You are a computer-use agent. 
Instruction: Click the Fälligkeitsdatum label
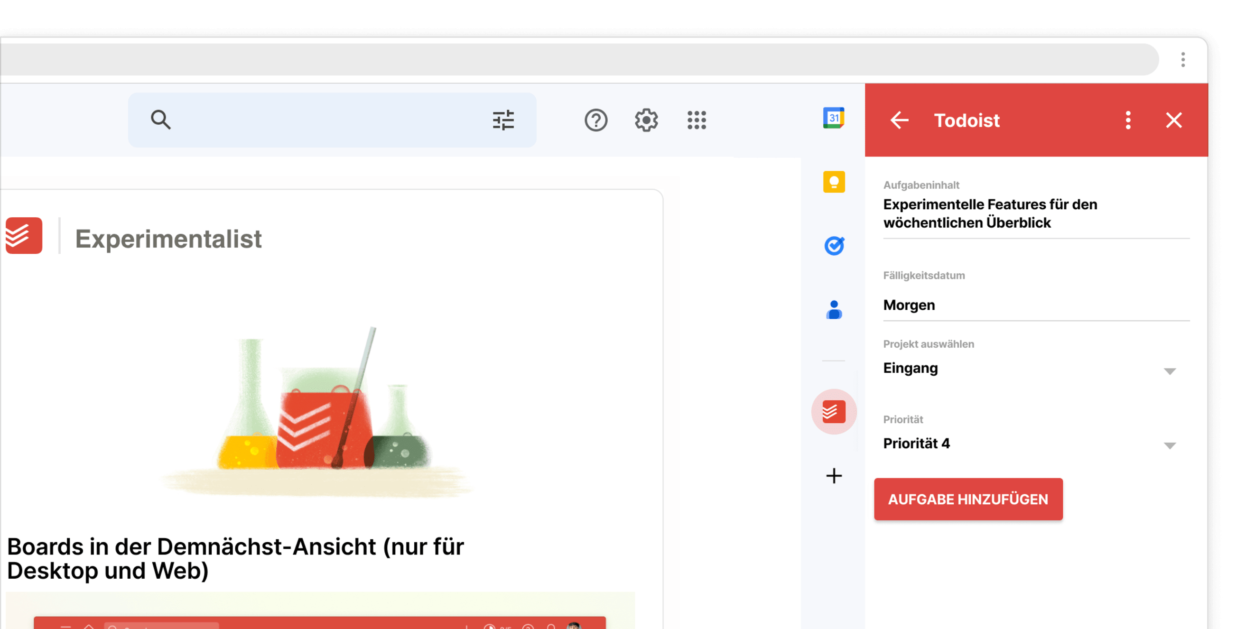[x=924, y=276]
